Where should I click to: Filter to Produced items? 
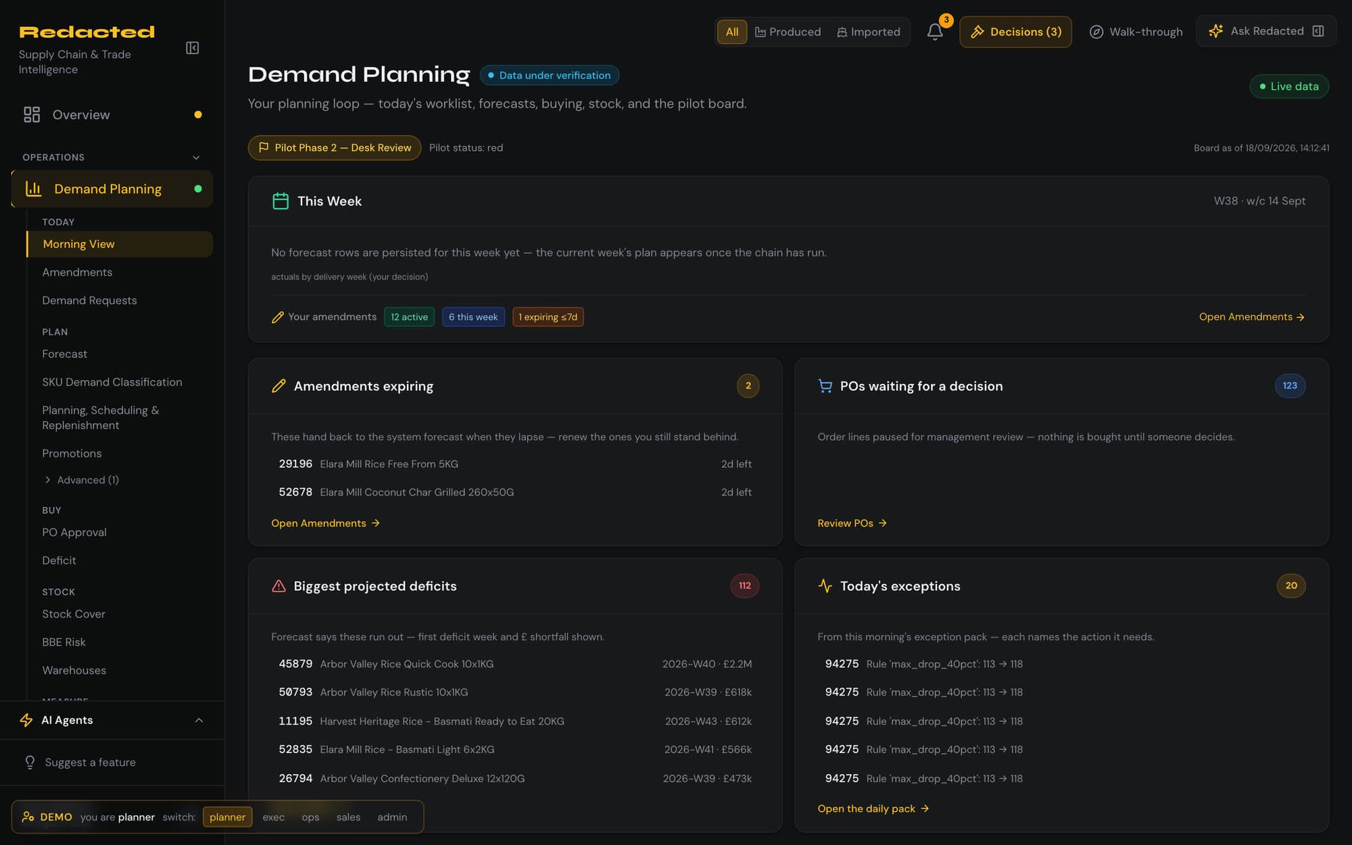click(x=788, y=32)
